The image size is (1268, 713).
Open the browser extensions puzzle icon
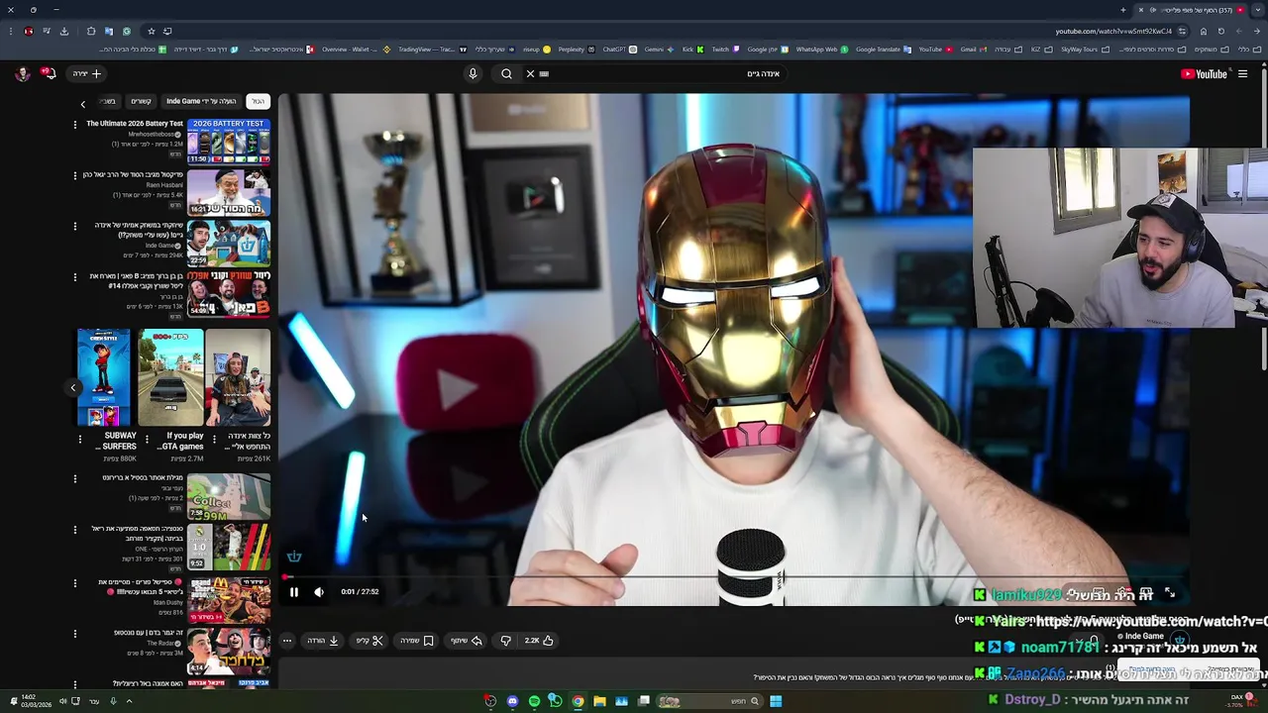[x=91, y=31]
